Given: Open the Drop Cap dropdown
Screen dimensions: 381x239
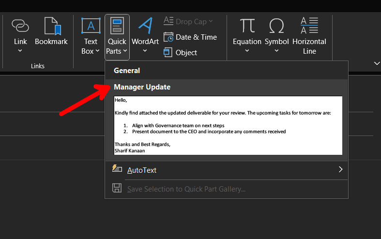Looking at the screenshot, I should (x=188, y=21).
